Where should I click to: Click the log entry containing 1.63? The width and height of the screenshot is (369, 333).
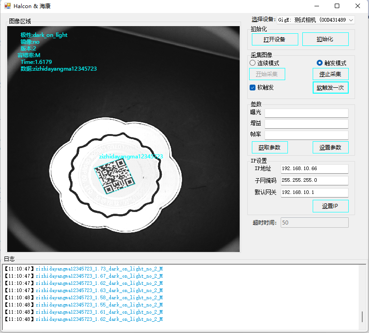tap(84, 290)
